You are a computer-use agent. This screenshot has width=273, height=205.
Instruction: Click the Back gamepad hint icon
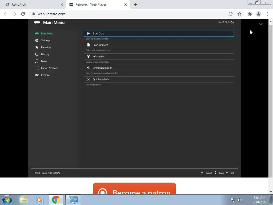pyautogui.click(x=215, y=173)
